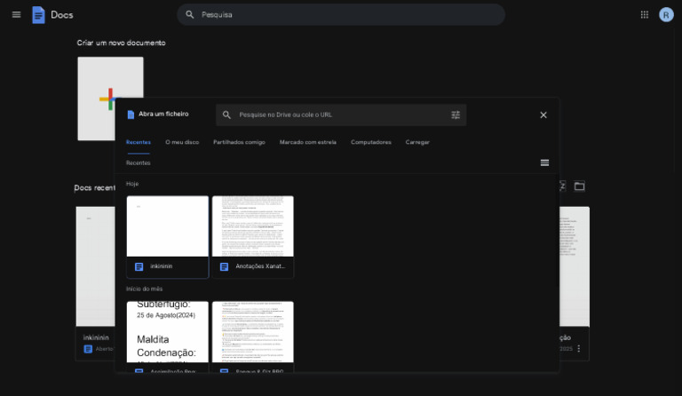The image size is (682, 396).
Task: Select the inkininin document thumbnail
Action: tap(168, 226)
